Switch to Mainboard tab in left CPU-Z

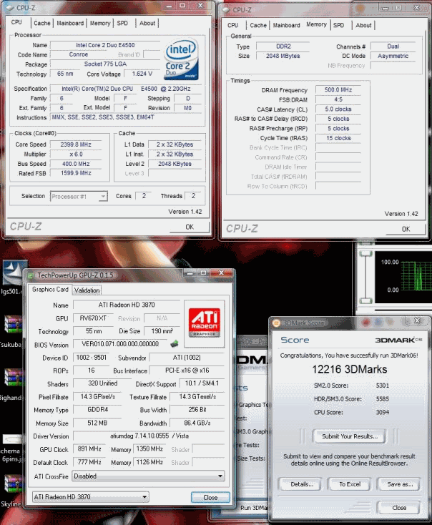pos(70,23)
